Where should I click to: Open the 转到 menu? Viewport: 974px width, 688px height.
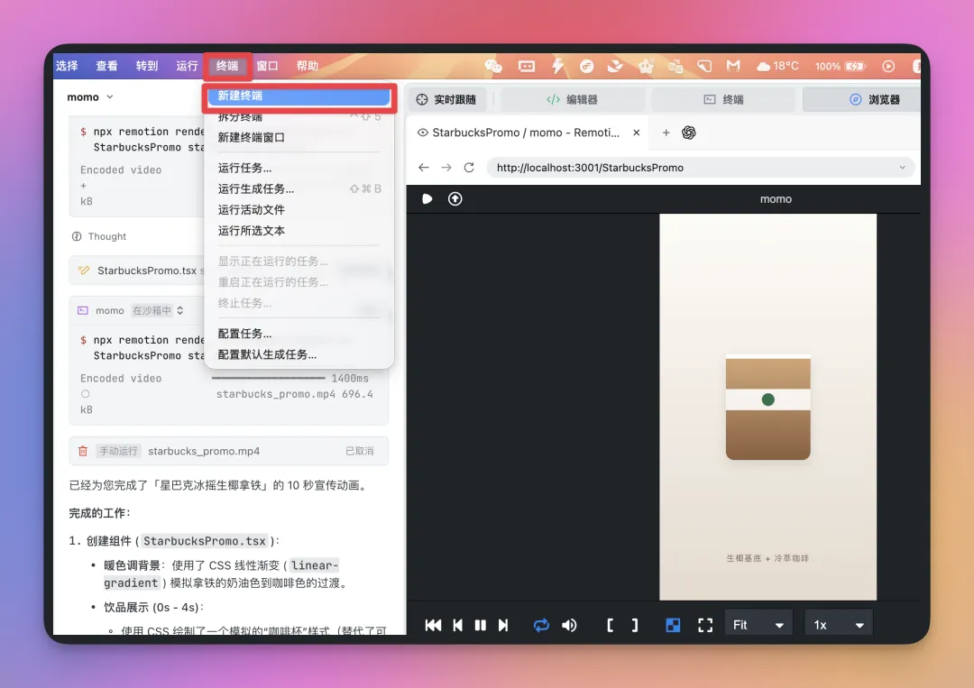coord(147,66)
